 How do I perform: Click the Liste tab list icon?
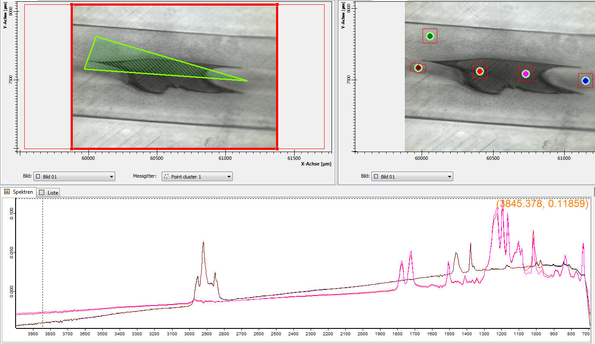pos(42,192)
